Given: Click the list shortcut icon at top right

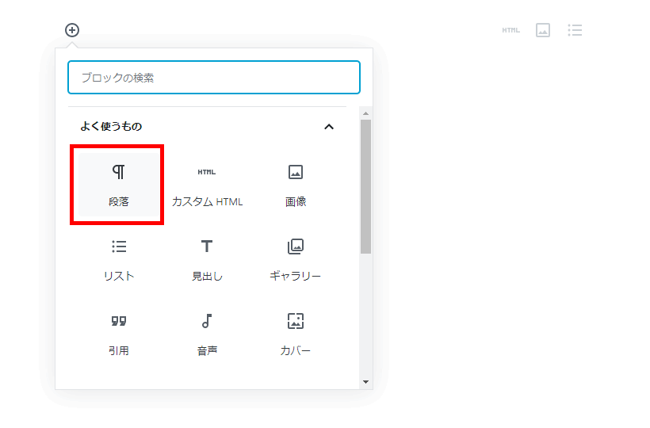Looking at the screenshot, I should point(575,30).
